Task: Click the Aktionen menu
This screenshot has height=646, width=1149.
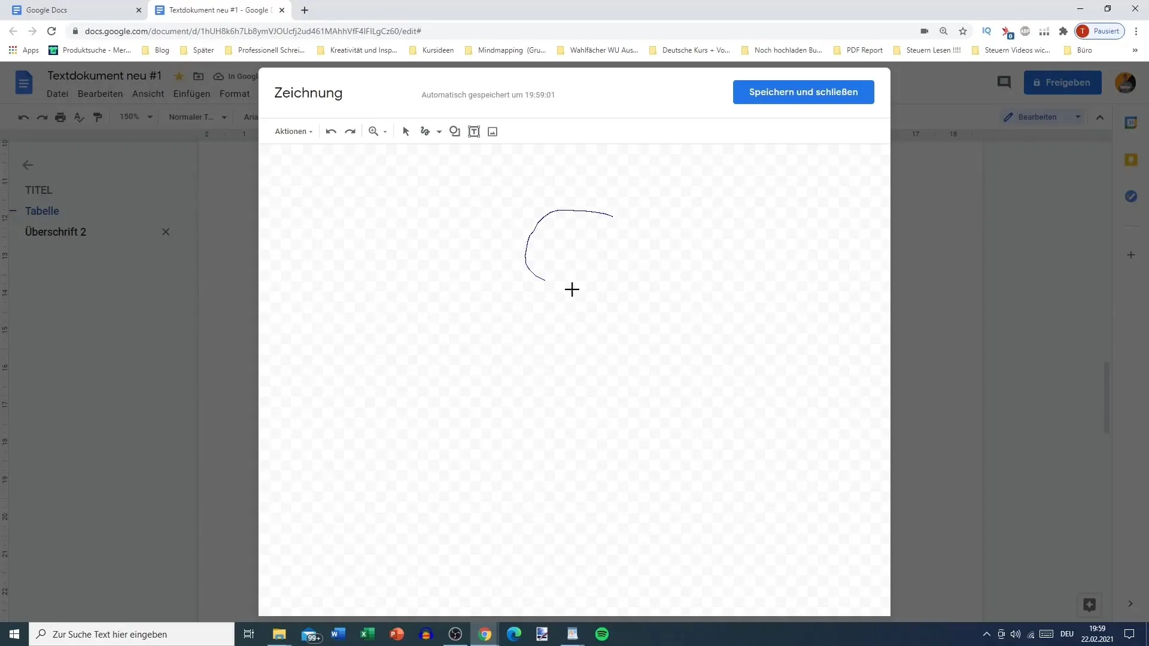Action: coord(293,131)
